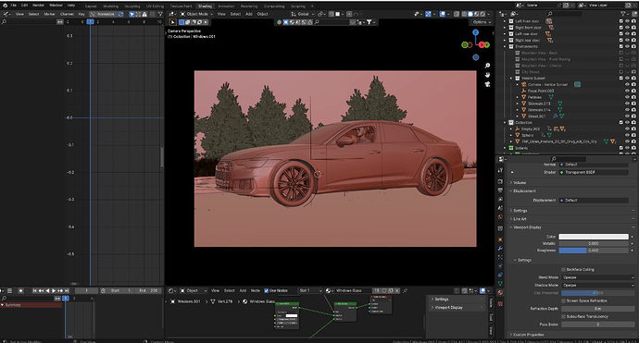Enable Screen Space Refraction checkbox

point(564,300)
